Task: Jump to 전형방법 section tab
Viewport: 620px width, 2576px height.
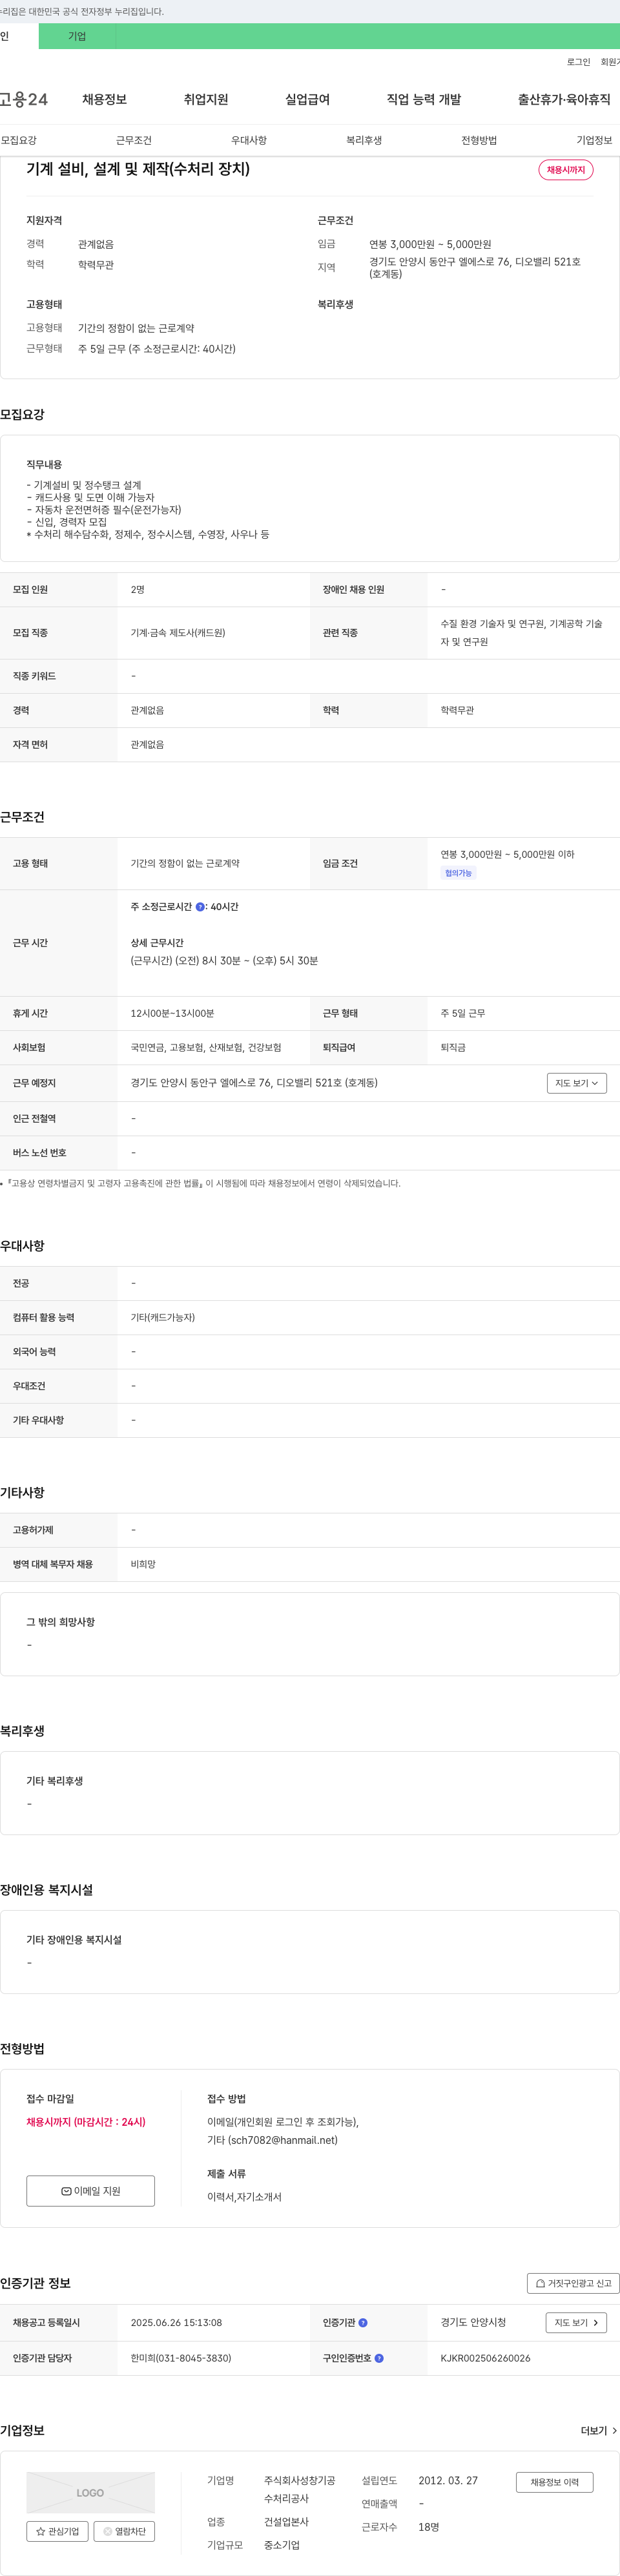Action: [x=479, y=140]
